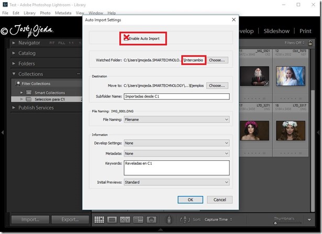The height and width of the screenshot is (234, 322).
Task: Select the Painter spray can tool
Action: [x=169, y=219]
